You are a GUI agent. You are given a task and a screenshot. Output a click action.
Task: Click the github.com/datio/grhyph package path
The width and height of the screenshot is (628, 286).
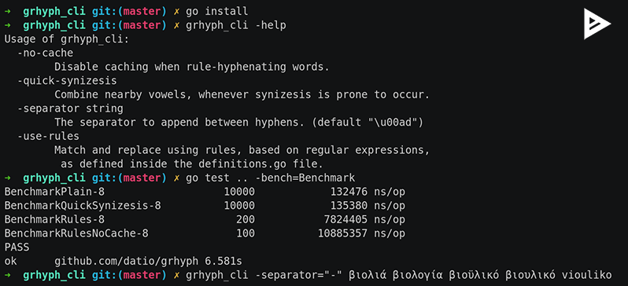(x=126, y=261)
